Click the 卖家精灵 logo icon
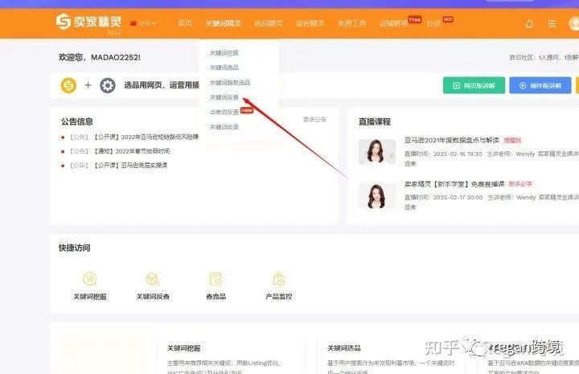Viewport: 579px width, 374px height. coord(64,22)
